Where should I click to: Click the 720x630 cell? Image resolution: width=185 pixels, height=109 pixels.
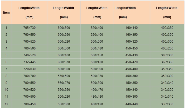pyautogui.click(x=30, y=69)
